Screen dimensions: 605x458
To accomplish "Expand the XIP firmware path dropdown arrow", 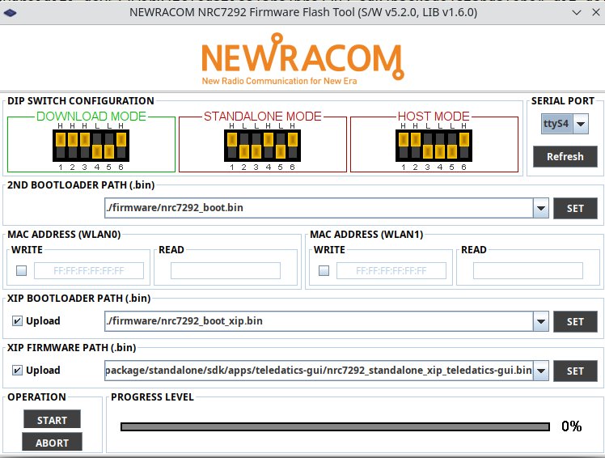I will (x=540, y=371).
